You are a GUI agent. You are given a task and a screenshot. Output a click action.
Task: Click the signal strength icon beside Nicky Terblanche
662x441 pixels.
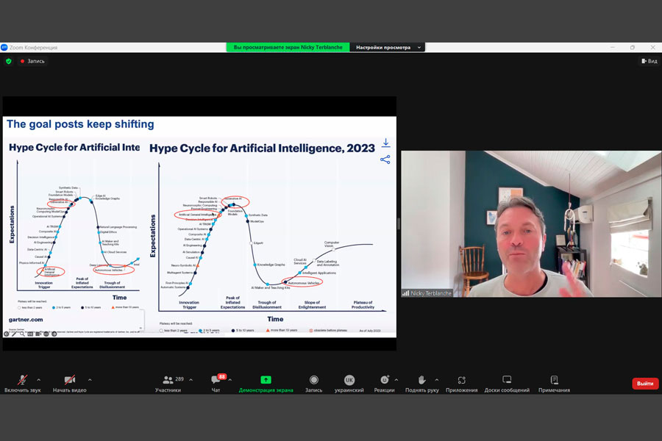(406, 293)
